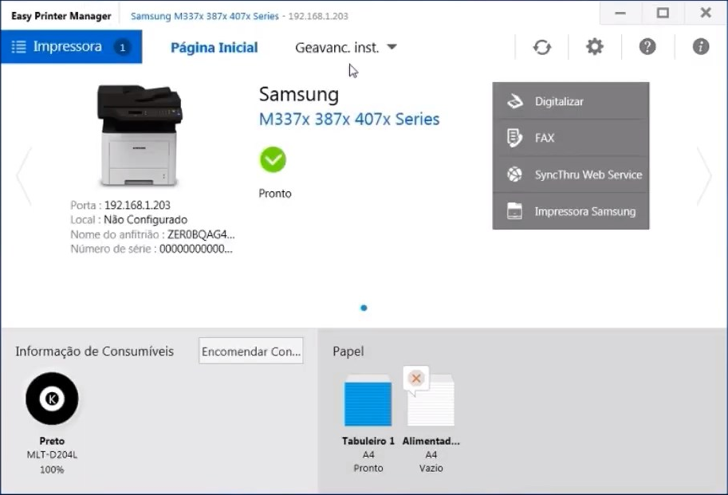Switch to Página Inicial tab
The height and width of the screenshot is (495, 728).
[x=214, y=47]
